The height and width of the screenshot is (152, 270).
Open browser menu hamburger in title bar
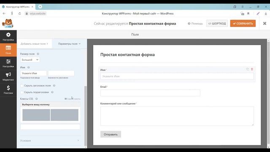[243, 7]
